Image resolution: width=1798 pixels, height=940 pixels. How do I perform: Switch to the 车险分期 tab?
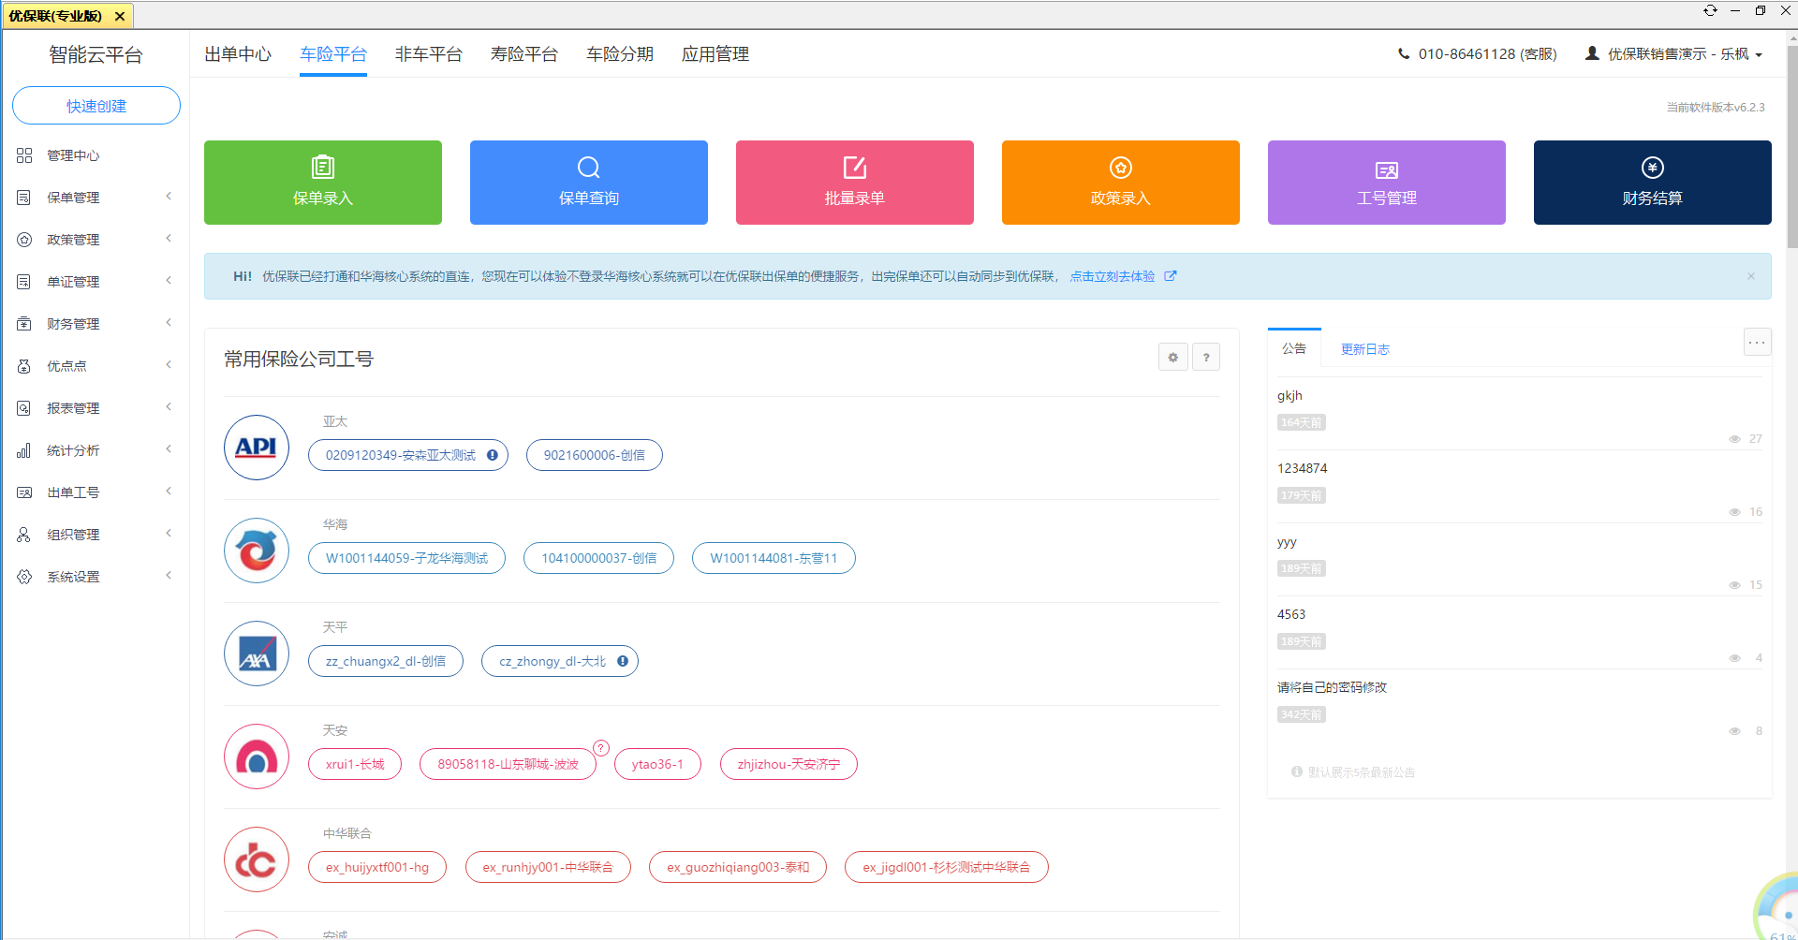tap(620, 54)
